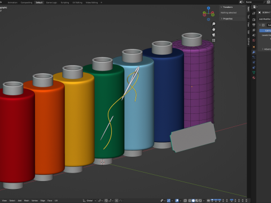Image resolution: width=271 pixels, height=203 pixels.
Task: Open the snapping options dropdown
Action: click(x=111, y=201)
